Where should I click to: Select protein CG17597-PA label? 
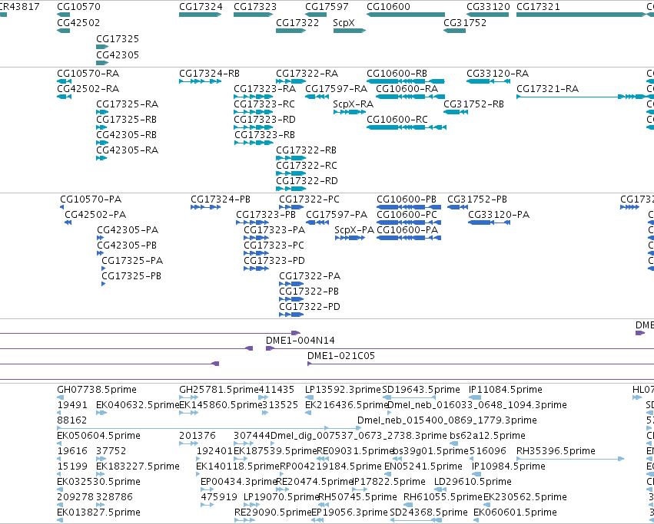337,215
